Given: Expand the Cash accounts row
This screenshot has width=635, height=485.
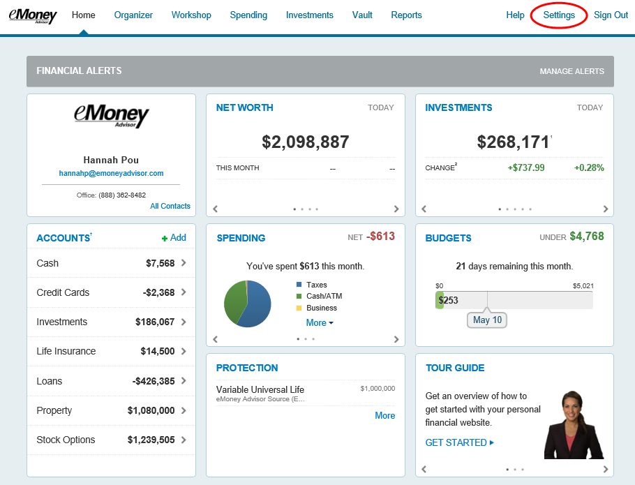Looking at the screenshot, I should point(111,263).
